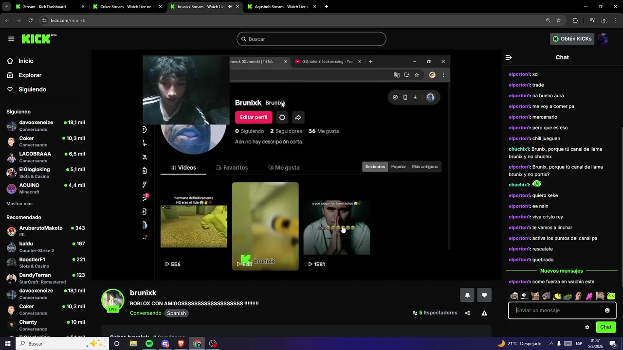The image size is (623, 350).
Task: Click the zoom magnifier in address bar
Action: (x=548, y=20)
